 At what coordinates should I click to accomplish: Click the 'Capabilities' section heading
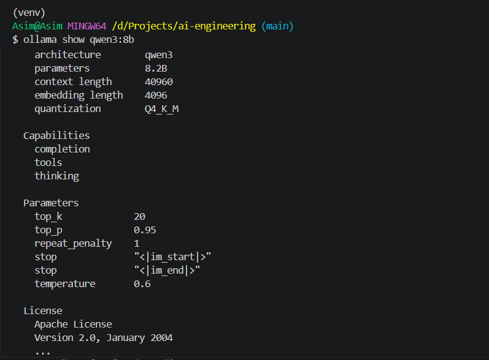pyautogui.click(x=56, y=136)
